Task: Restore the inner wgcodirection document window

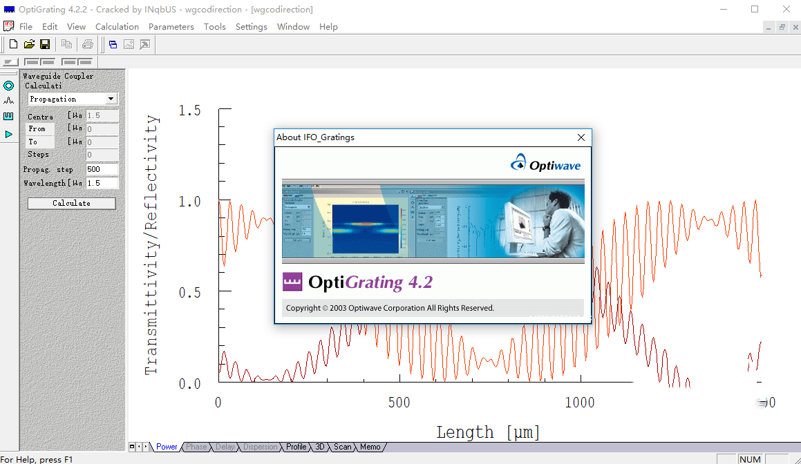Action: pyautogui.click(x=782, y=28)
